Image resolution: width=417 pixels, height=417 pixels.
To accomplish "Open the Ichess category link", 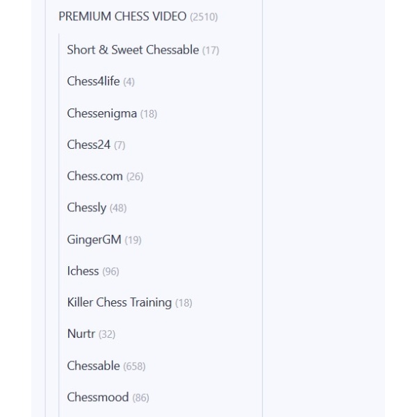I will tap(83, 271).
